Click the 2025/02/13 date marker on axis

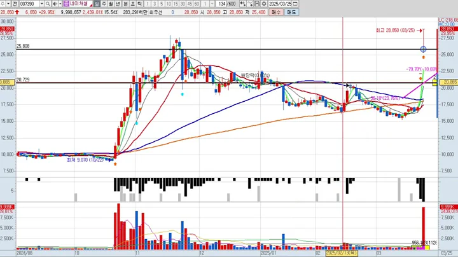coord(342,253)
